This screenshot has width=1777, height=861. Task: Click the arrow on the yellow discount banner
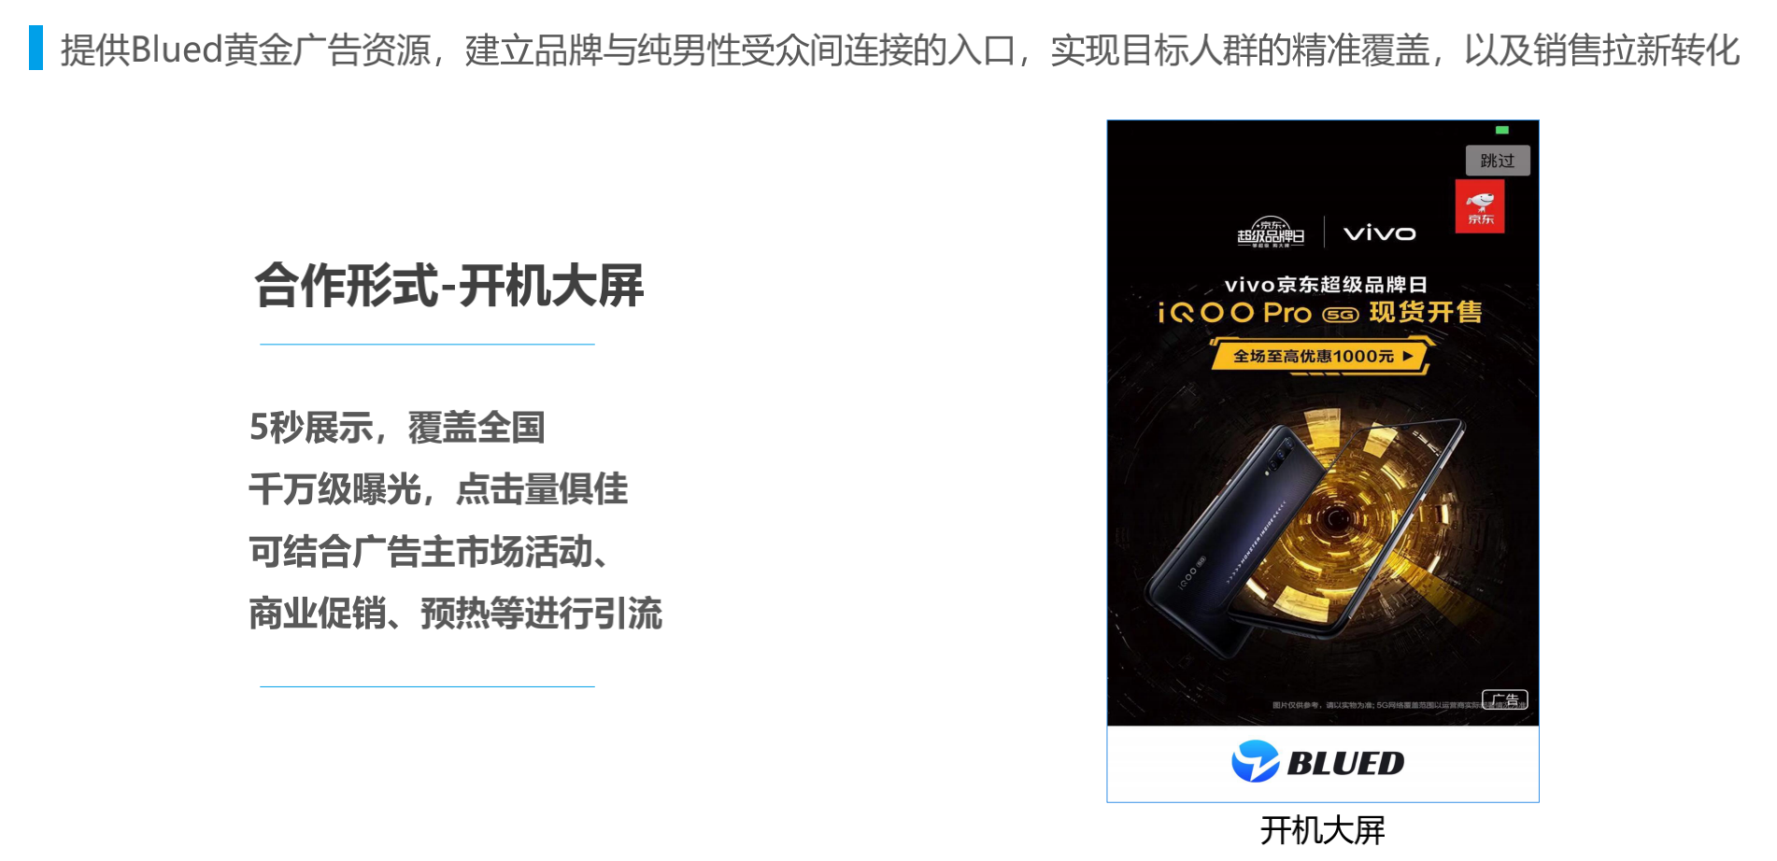[x=1408, y=356]
